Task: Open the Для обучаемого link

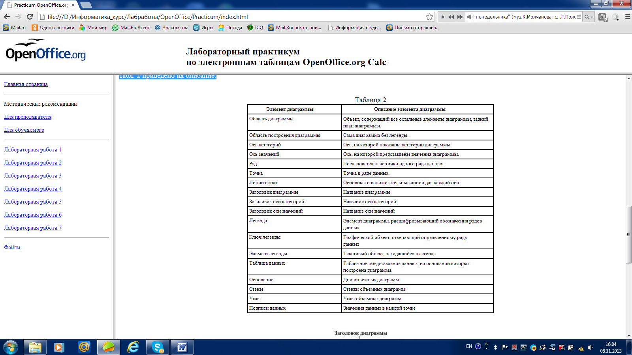Action: coord(24,130)
